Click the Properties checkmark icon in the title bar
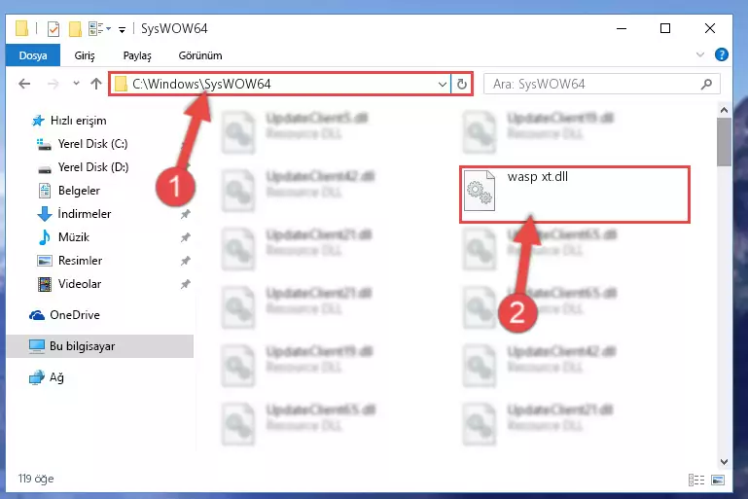The image size is (748, 499). click(x=53, y=29)
